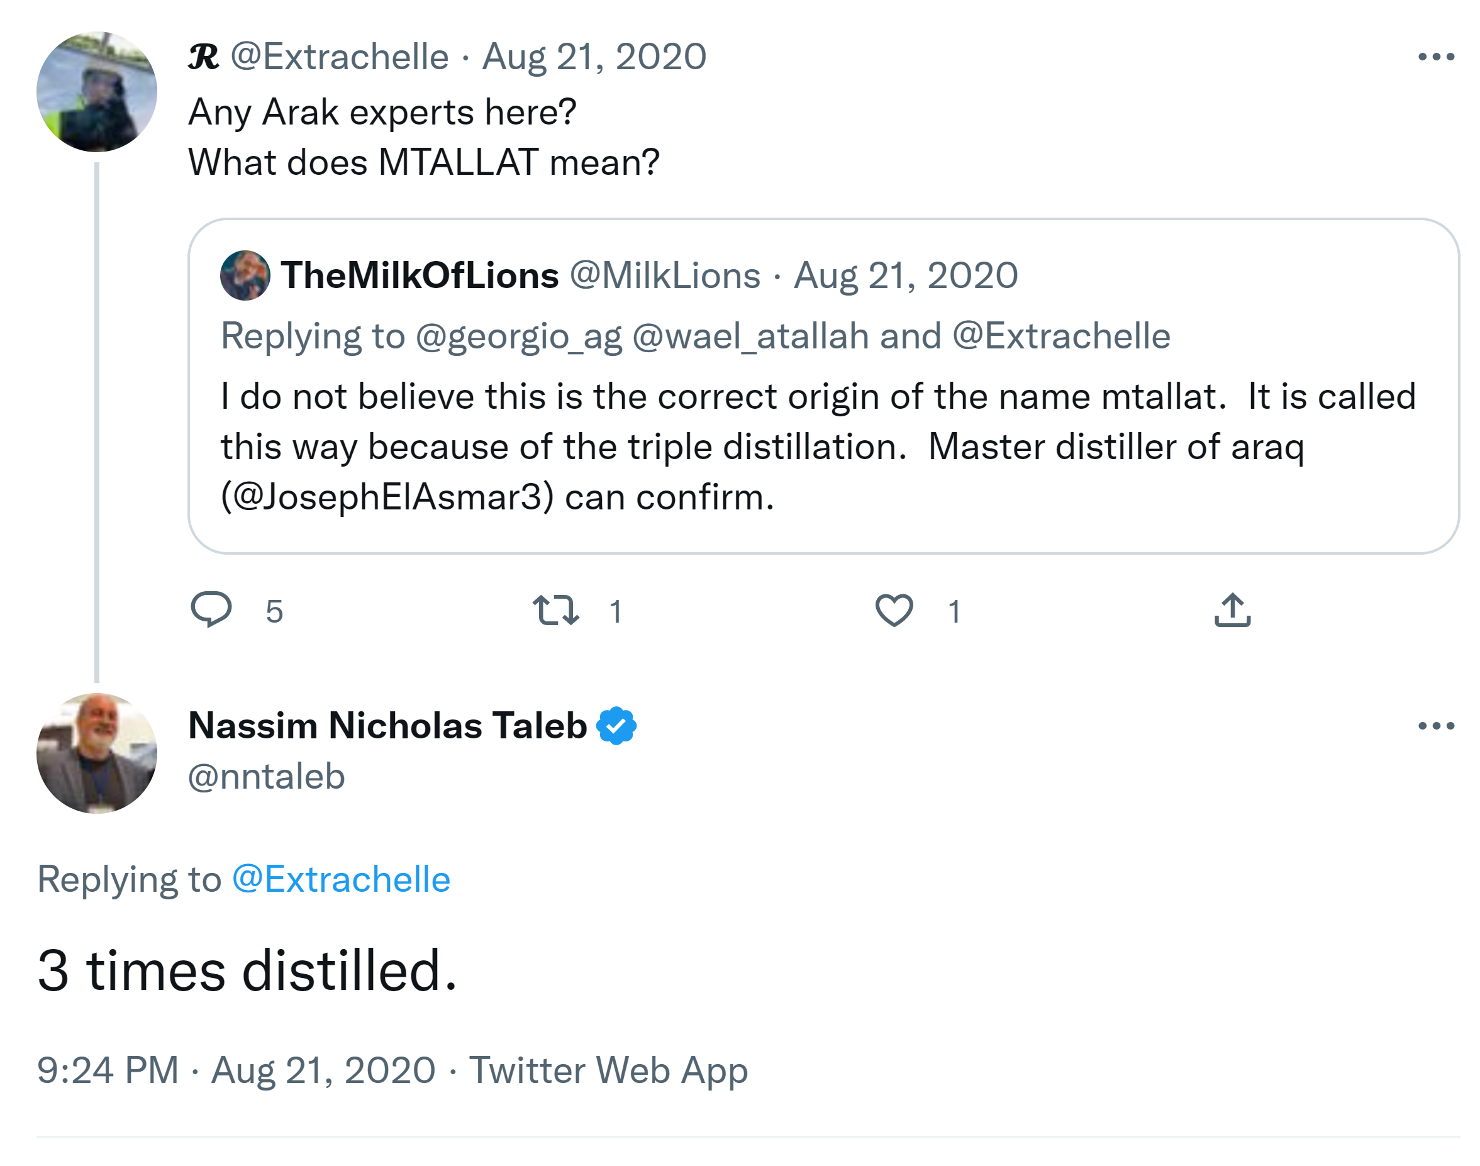Image resolution: width=1480 pixels, height=1166 pixels.
Task: Retweet the Extrachelle tweet
Action: coord(555,610)
